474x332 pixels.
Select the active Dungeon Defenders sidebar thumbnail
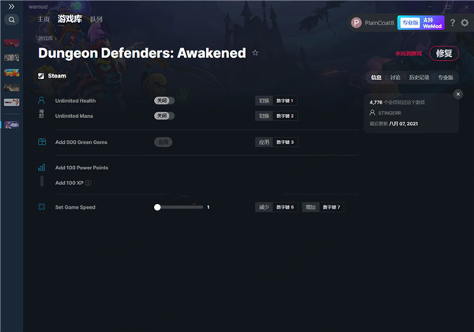pyautogui.click(x=12, y=125)
